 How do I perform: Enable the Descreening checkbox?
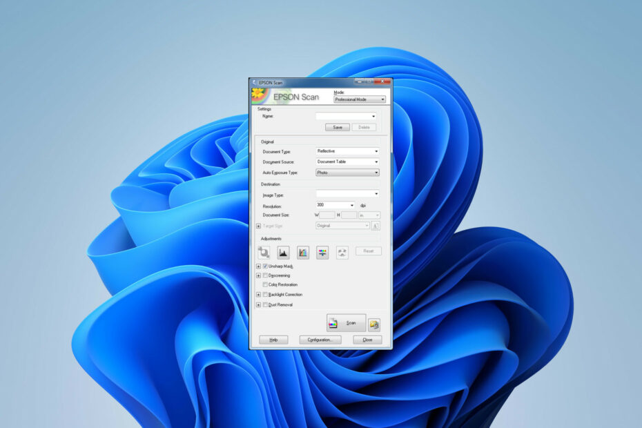265,275
